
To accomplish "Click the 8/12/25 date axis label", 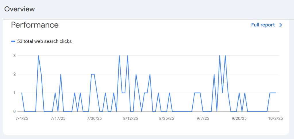I will (131, 118).
